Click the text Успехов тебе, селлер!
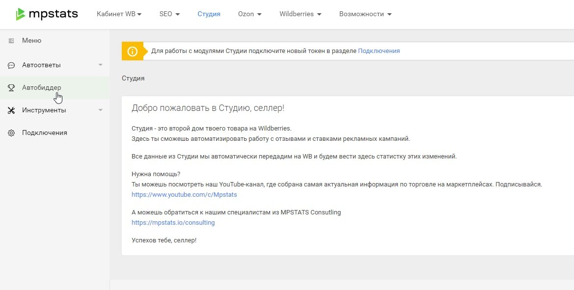574x290 pixels. (164, 240)
